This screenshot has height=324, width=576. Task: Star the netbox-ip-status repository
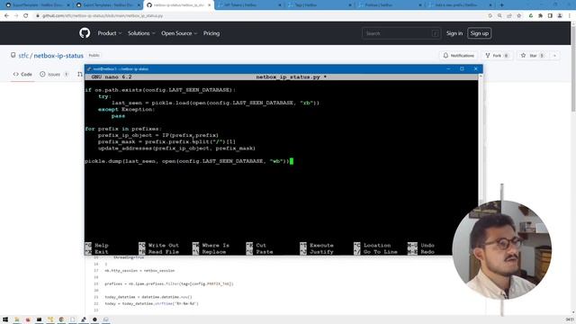533,56
